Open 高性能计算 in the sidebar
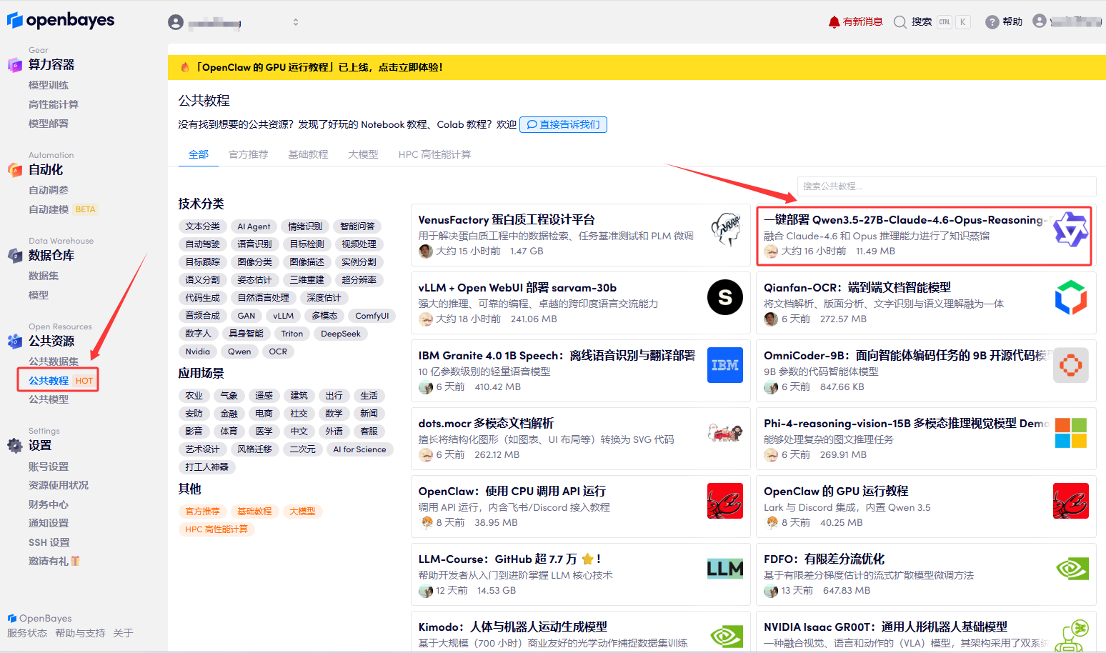 click(54, 104)
